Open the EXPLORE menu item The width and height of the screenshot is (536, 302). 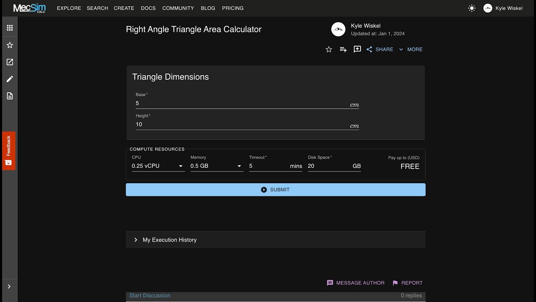point(69,8)
